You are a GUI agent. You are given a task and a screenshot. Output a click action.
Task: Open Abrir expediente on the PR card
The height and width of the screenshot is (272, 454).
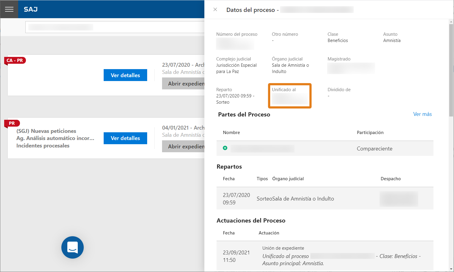[x=183, y=146]
